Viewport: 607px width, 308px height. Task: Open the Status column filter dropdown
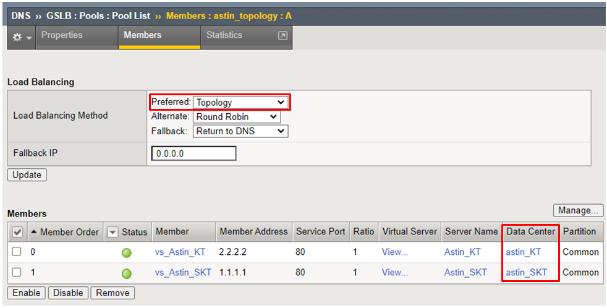pos(112,232)
